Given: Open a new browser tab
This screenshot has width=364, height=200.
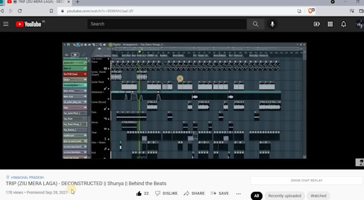Looking at the screenshot, I should (x=77, y=2).
